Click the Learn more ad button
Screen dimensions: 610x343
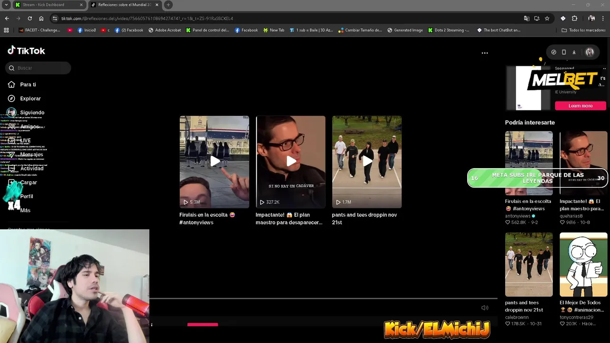pos(580,106)
